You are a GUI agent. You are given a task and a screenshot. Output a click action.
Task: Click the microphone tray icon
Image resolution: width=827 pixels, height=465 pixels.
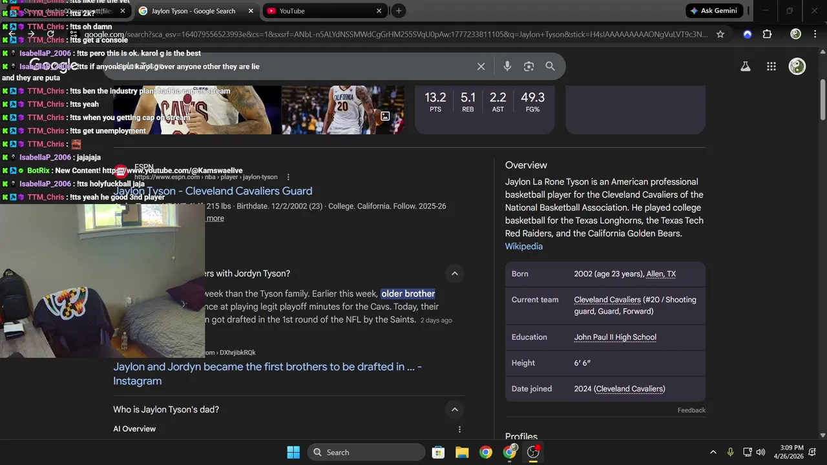pos(730,452)
